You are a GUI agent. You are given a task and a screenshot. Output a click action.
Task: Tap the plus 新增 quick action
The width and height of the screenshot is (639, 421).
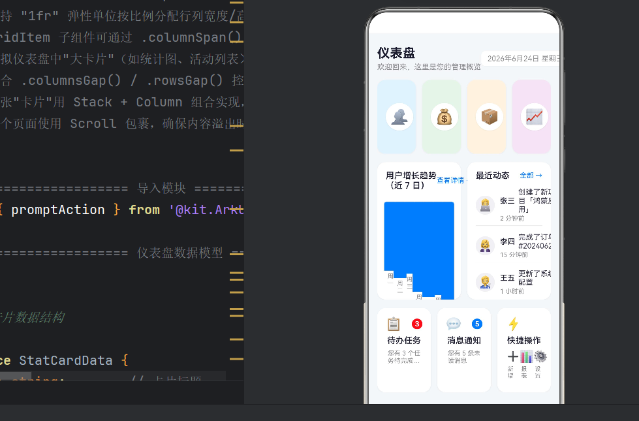pos(512,356)
